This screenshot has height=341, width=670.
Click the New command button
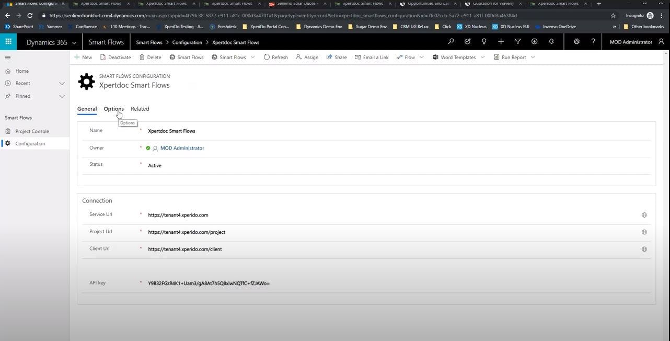[83, 58]
